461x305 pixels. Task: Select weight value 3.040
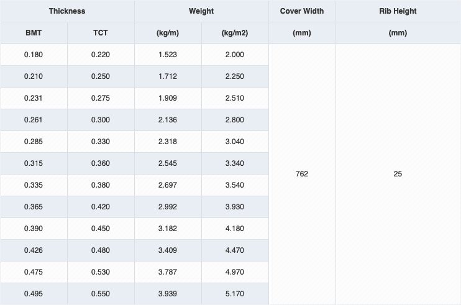pos(235,142)
